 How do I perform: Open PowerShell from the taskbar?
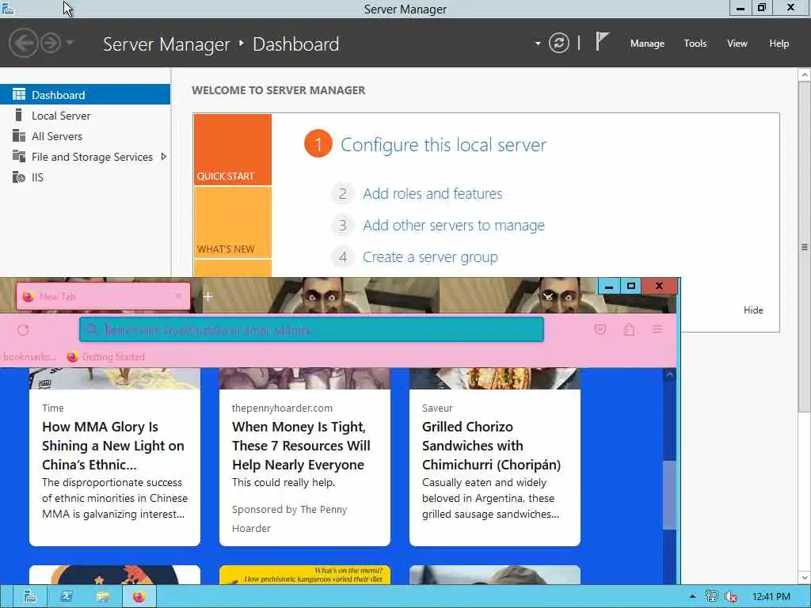click(x=67, y=597)
